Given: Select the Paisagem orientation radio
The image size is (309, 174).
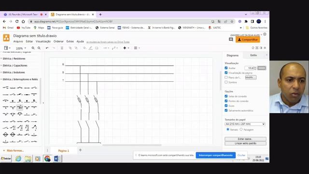Looking at the screenshot, I should coord(241,130).
